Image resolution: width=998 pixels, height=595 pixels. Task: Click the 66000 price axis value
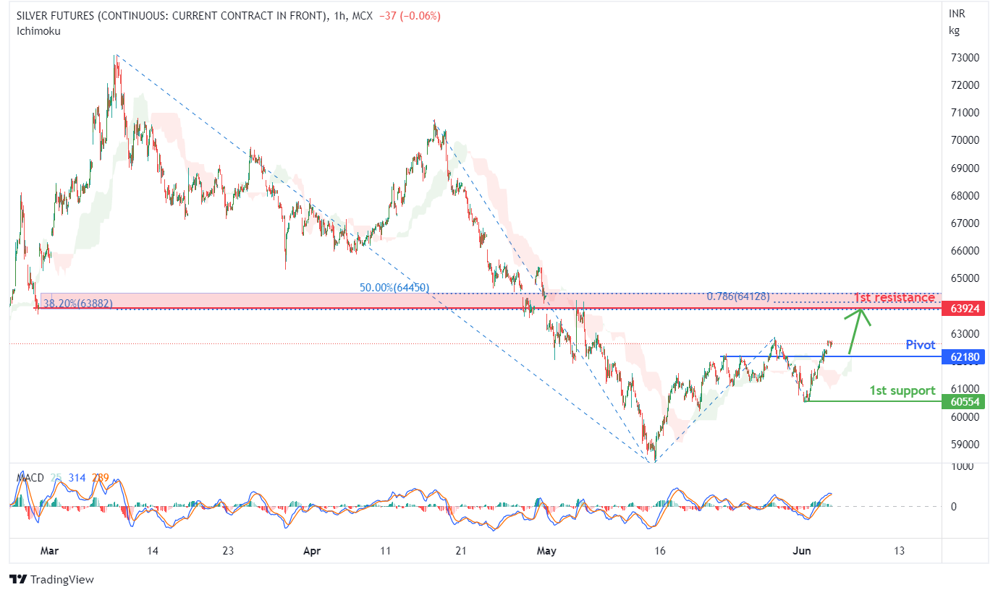(967, 251)
